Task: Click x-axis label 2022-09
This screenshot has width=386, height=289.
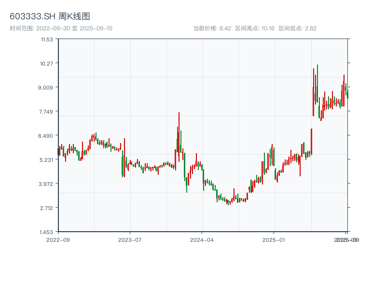Action: pos(58,240)
